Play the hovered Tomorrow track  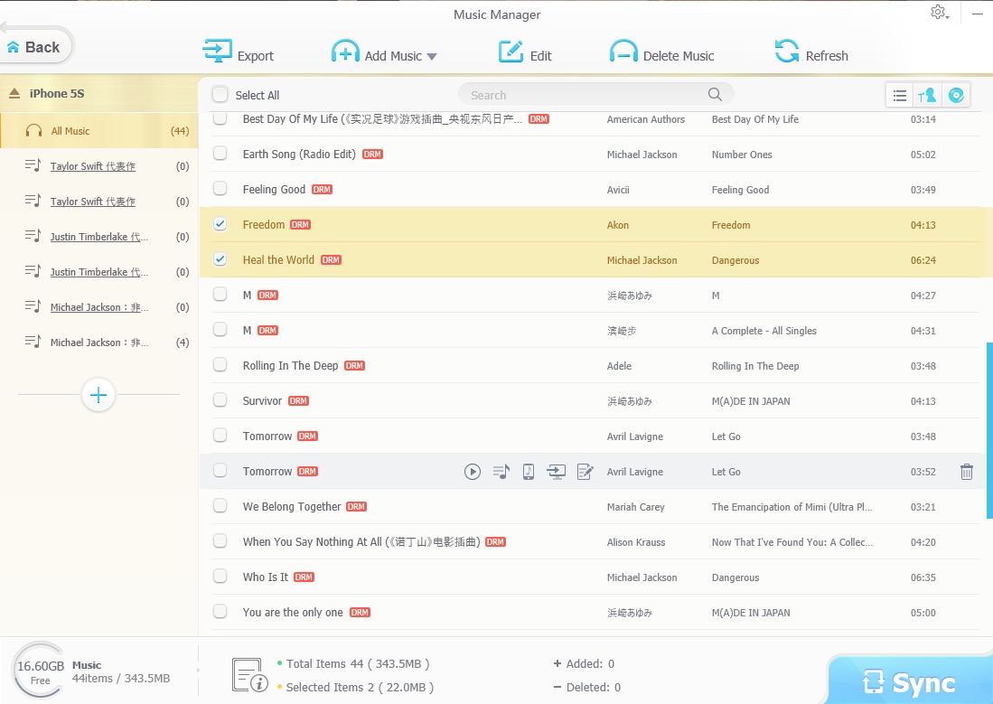pyautogui.click(x=473, y=471)
